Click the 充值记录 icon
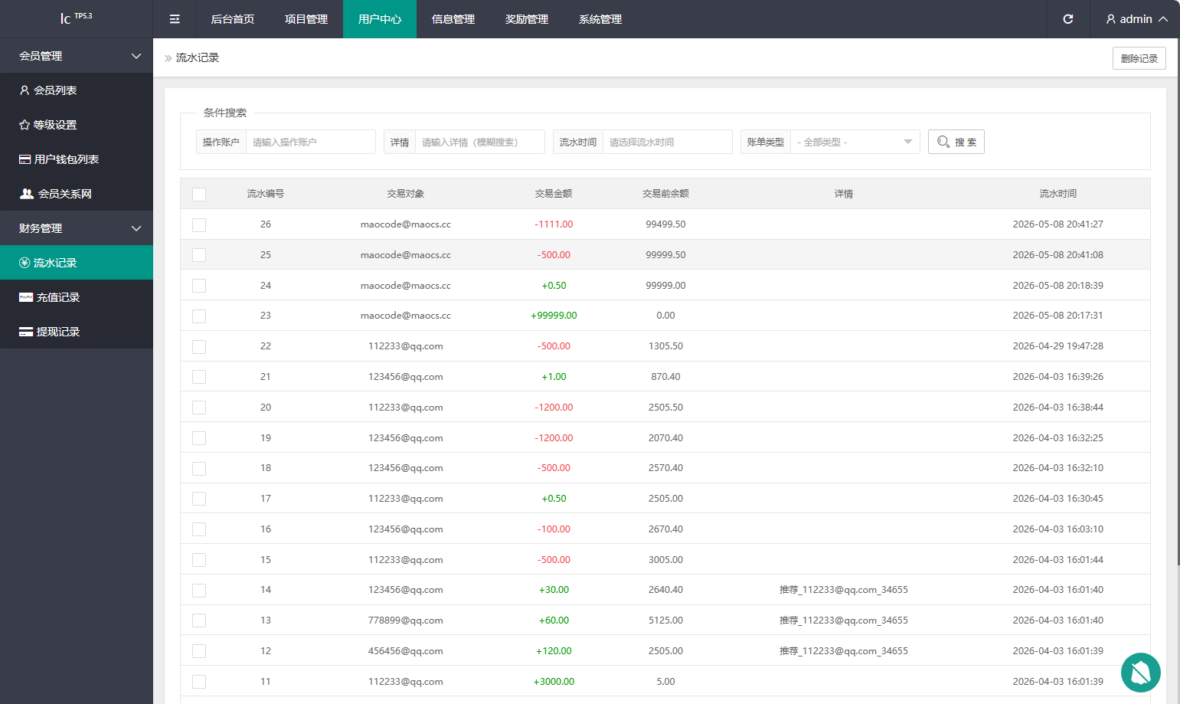 pyautogui.click(x=26, y=297)
